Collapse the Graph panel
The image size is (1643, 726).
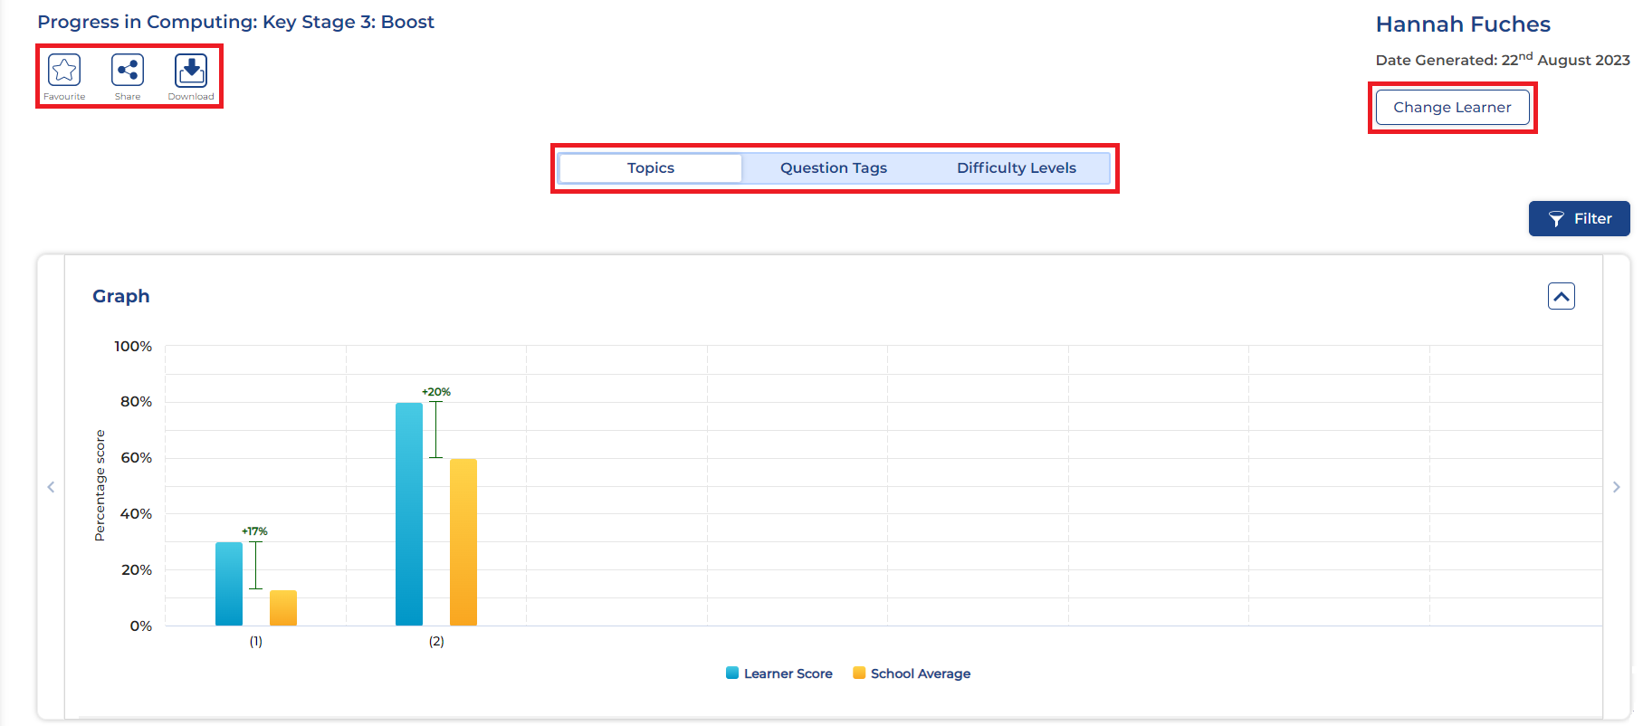tap(1561, 296)
